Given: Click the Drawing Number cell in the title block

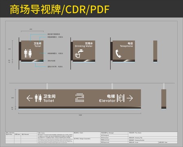Looking at the screenshot, I should (153, 140).
